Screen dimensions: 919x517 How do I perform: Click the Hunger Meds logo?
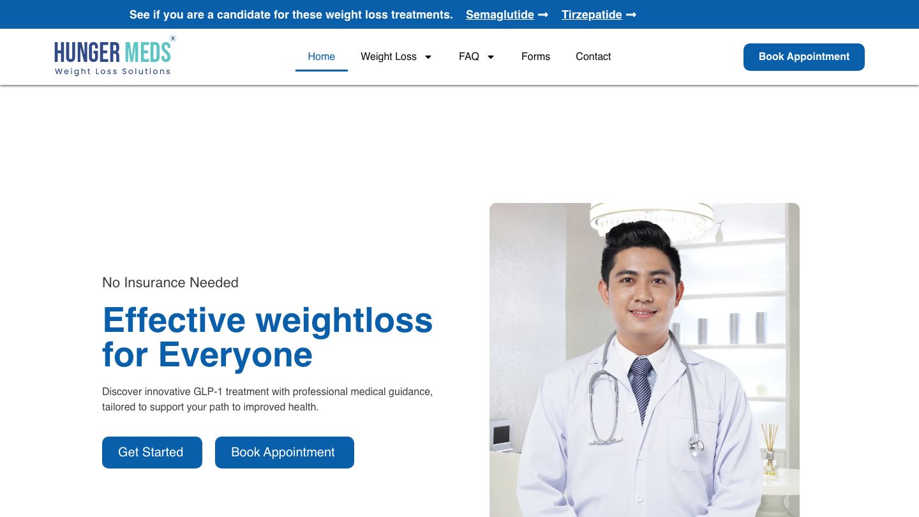coord(114,56)
